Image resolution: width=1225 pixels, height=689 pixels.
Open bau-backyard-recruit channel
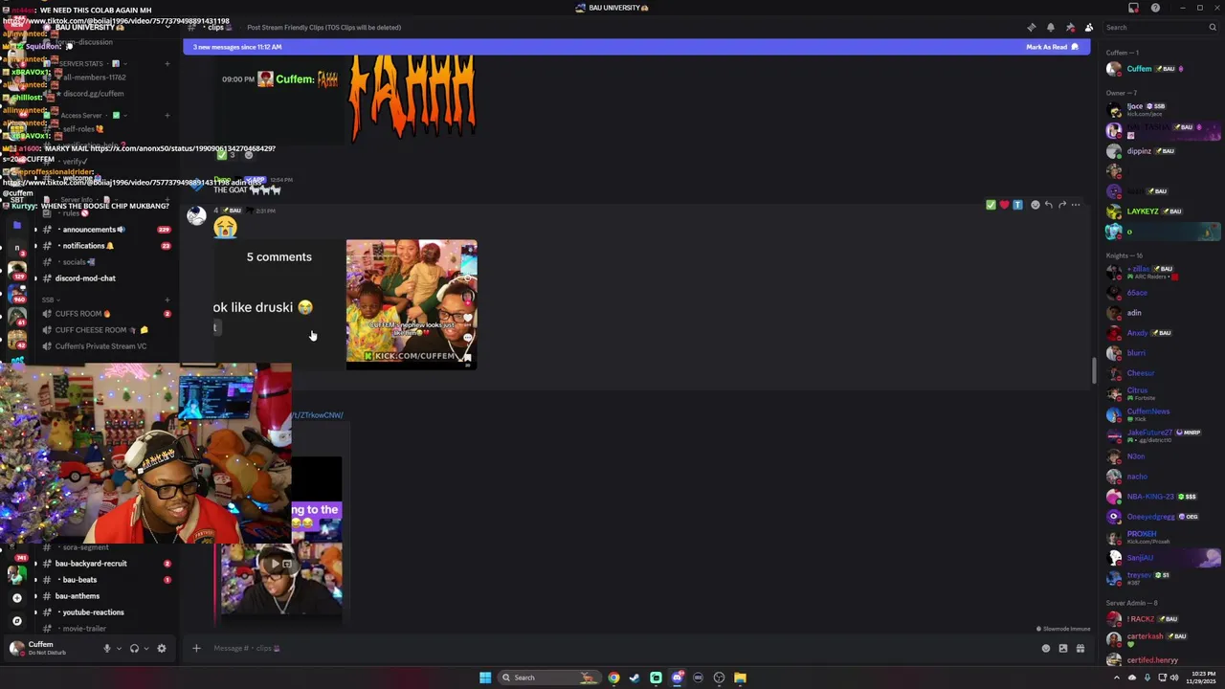(x=91, y=564)
